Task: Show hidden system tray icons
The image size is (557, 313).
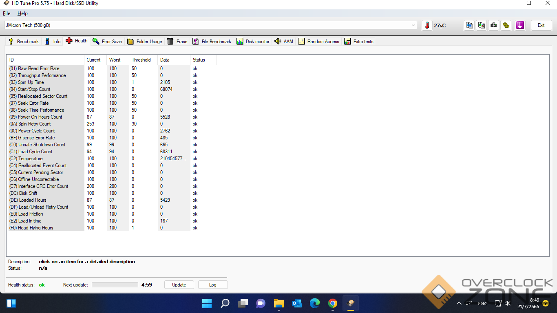Action: (x=459, y=304)
